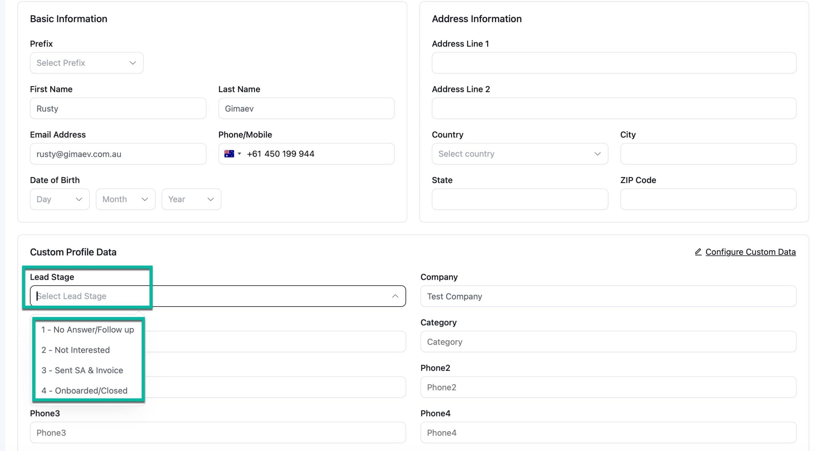Click the chevron arrow in Select country
Screen dimensions: 820x451
pyautogui.click(x=597, y=154)
